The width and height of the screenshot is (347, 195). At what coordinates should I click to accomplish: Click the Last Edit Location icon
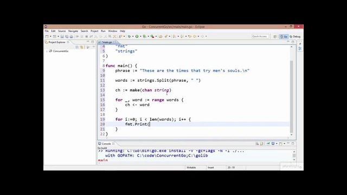pyautogui.click(x=190, y=36)
